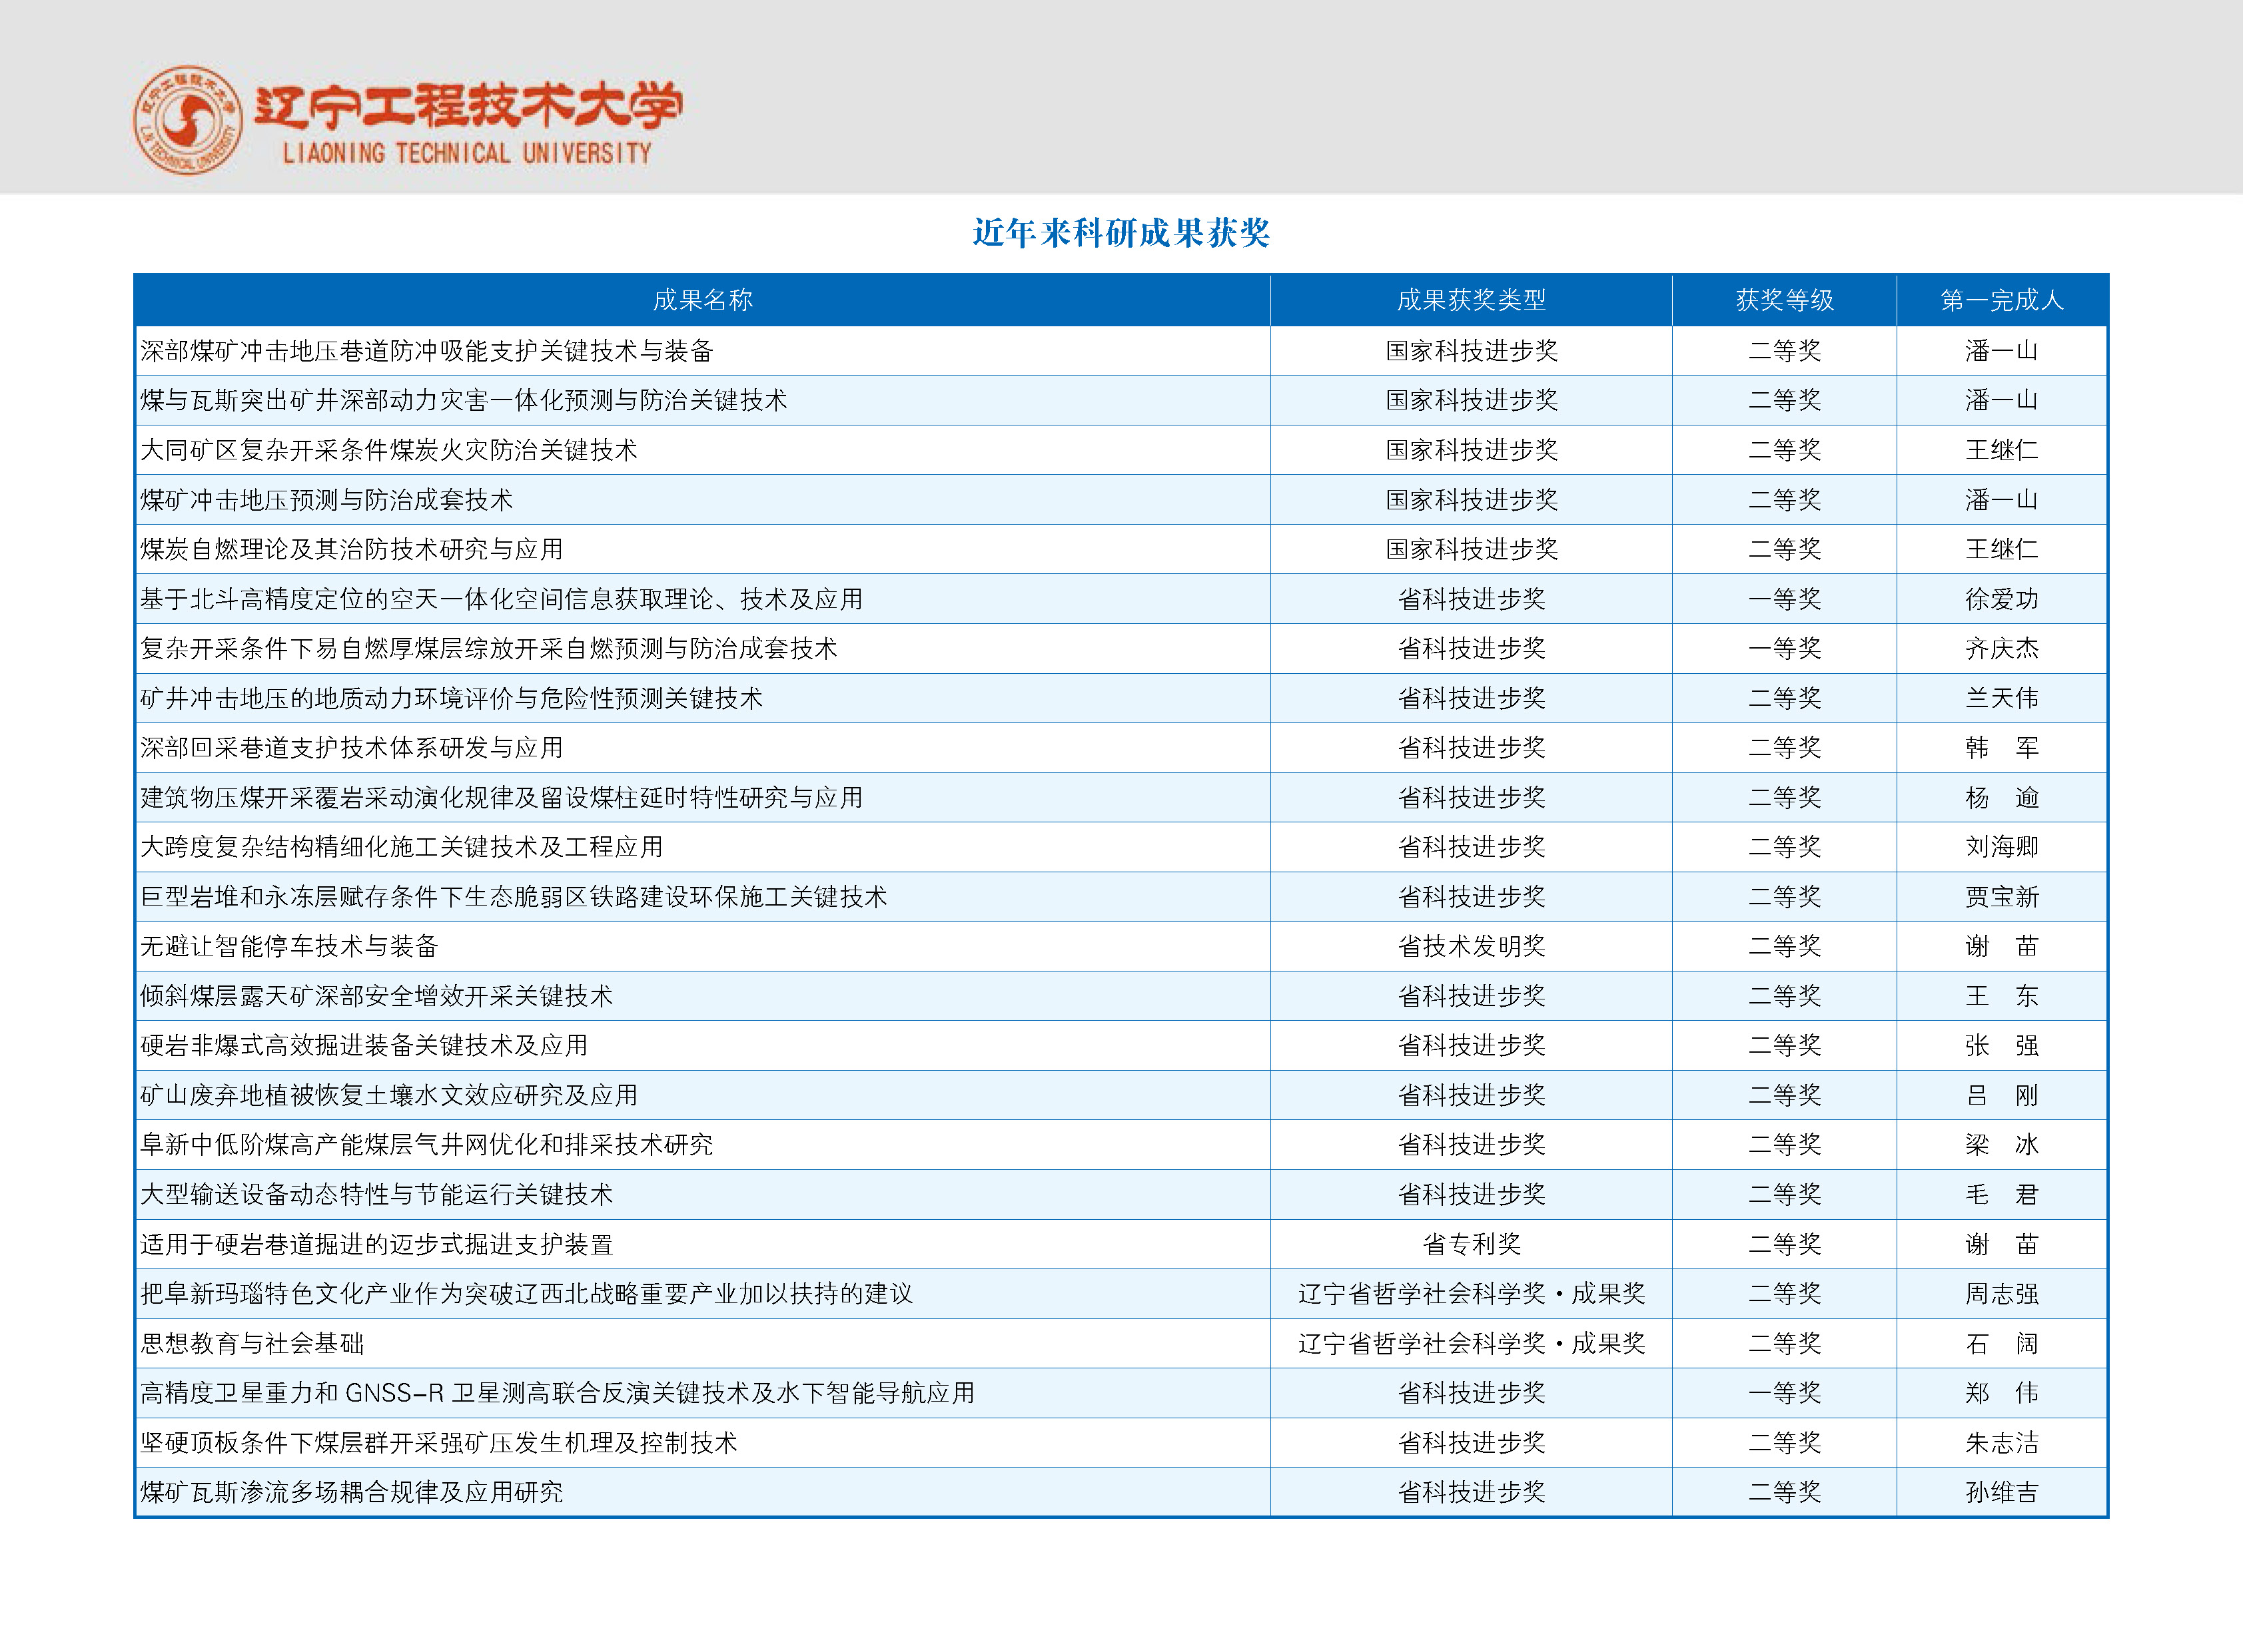Click row 大型输送设备动态特性与节能运行关键技术
This screenshot has height=1652, width=2243.
[1121, 1195]
